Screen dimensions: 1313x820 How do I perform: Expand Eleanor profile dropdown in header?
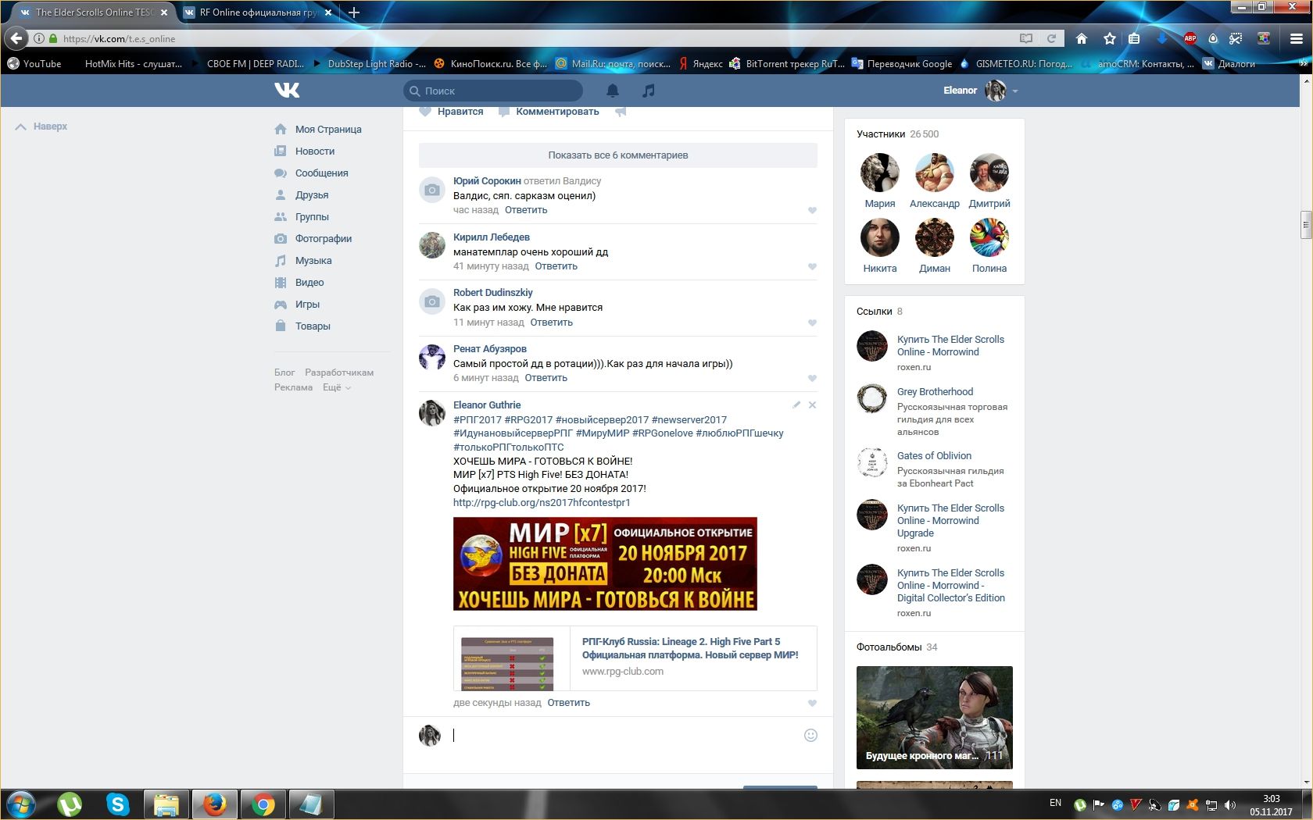[x=1015, y=91]
